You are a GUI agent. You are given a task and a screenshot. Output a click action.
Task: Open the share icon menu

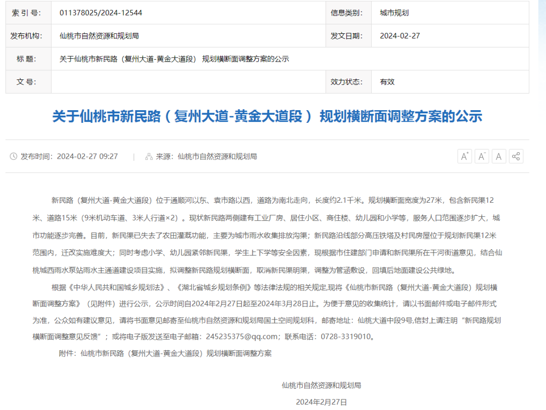coord(516,156)
